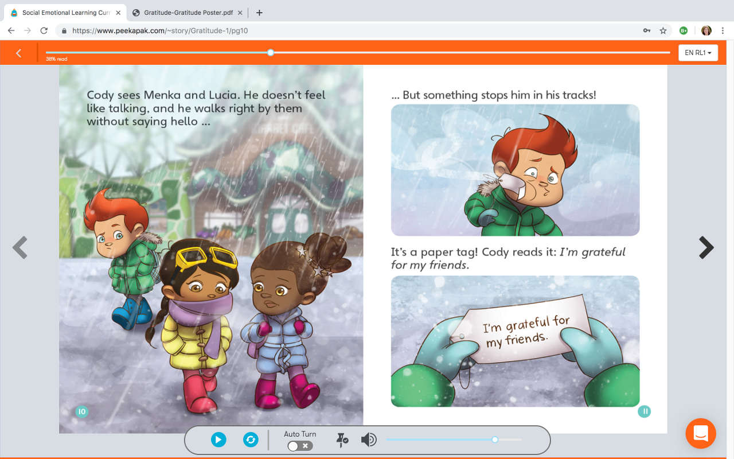Go to previous page arrow
This screenshot has height=459, width=734.
coord(20,247)
